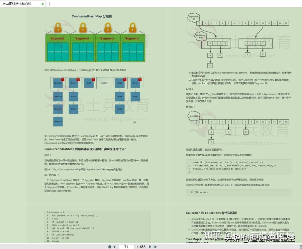Viewport: 302px width, 249px height.
Task: Go to the previous page
Action: pos(114,247)
